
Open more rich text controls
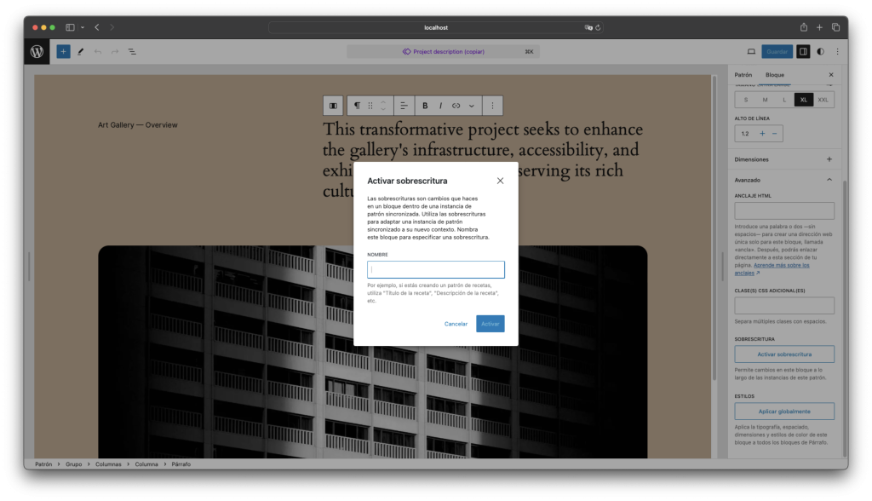click(x=472, y=106)
